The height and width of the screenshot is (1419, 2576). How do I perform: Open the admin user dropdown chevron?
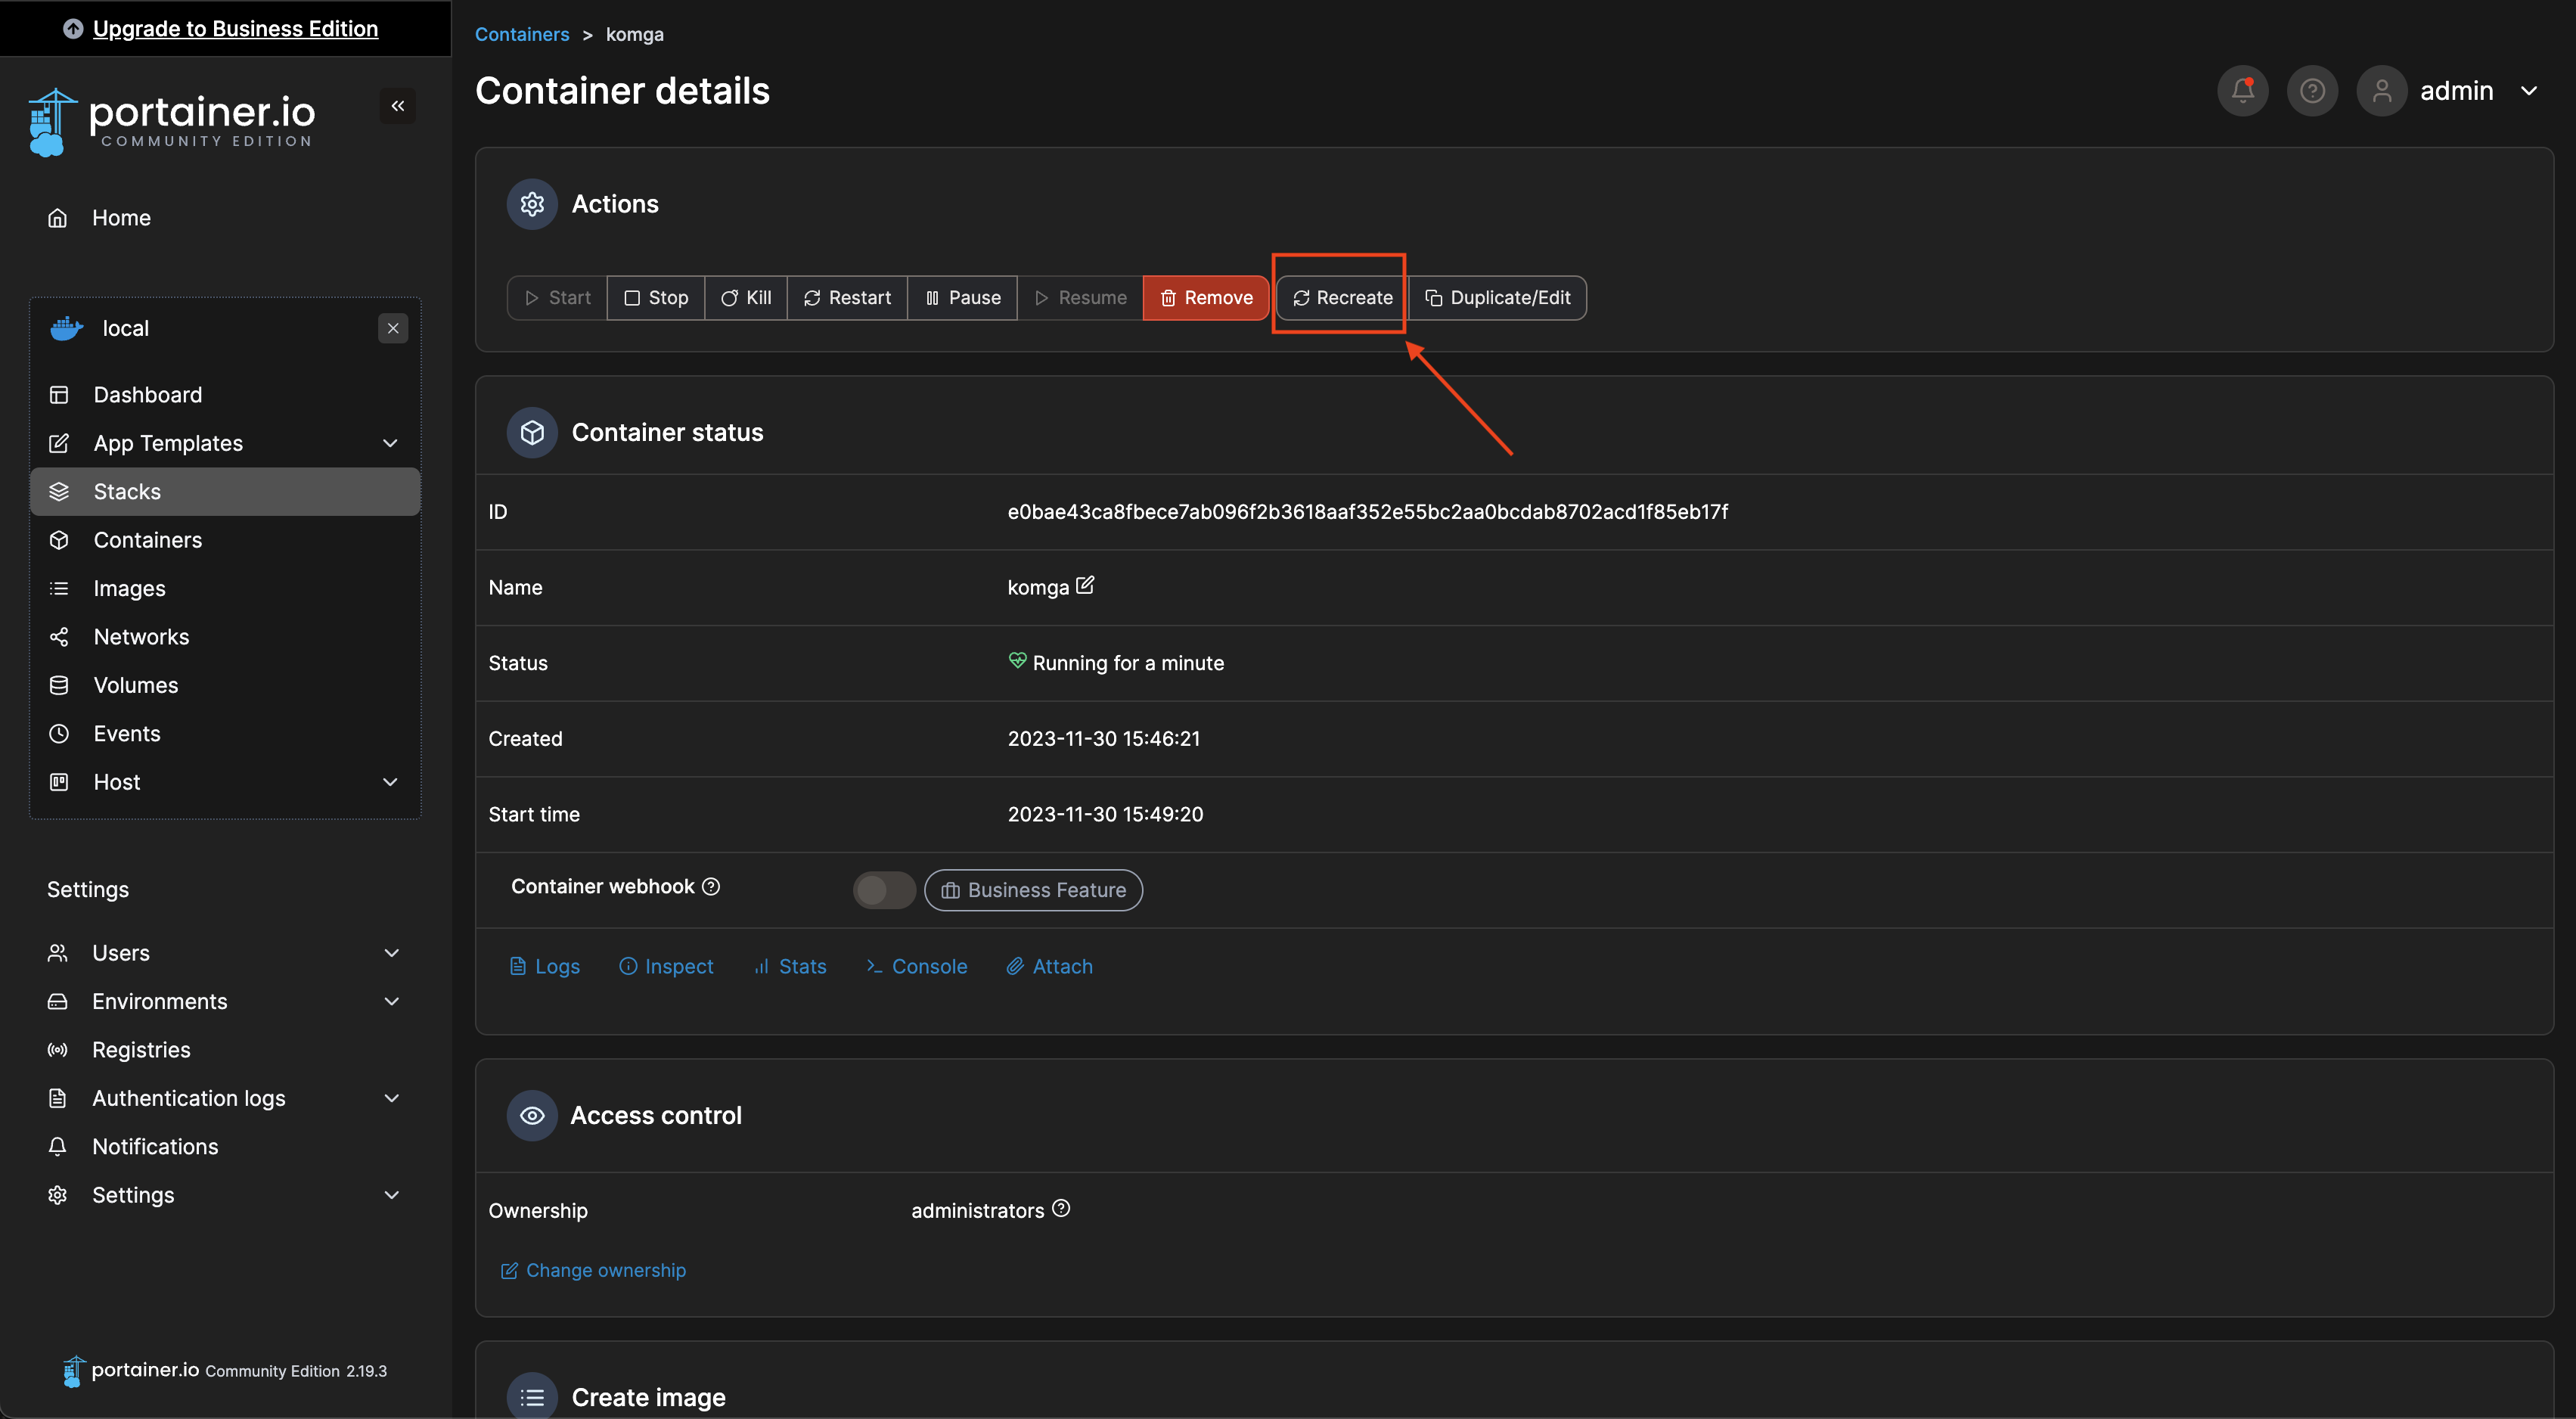[x=2529, y=91]
